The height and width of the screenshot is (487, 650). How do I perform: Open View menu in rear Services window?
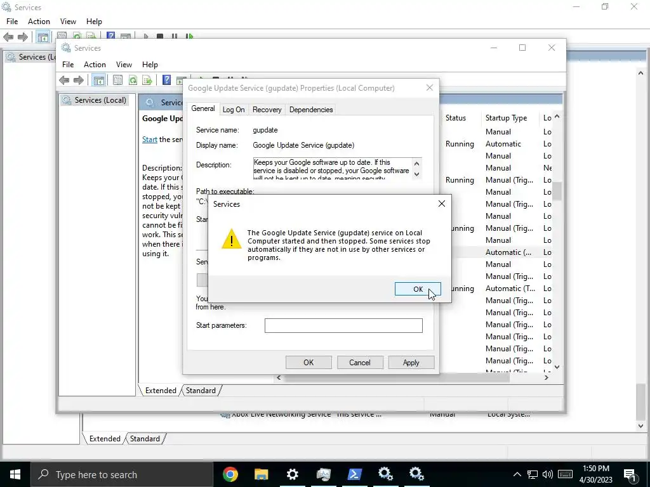(67, 22)
